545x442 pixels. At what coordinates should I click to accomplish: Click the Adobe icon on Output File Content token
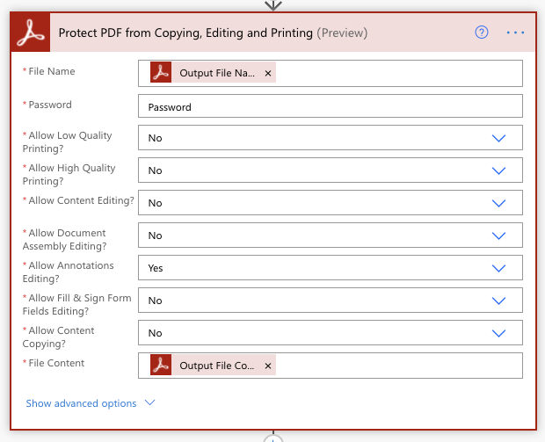coord(161,366)
